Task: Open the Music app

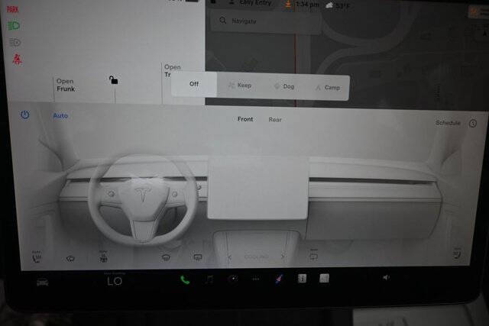Action: 209,279
